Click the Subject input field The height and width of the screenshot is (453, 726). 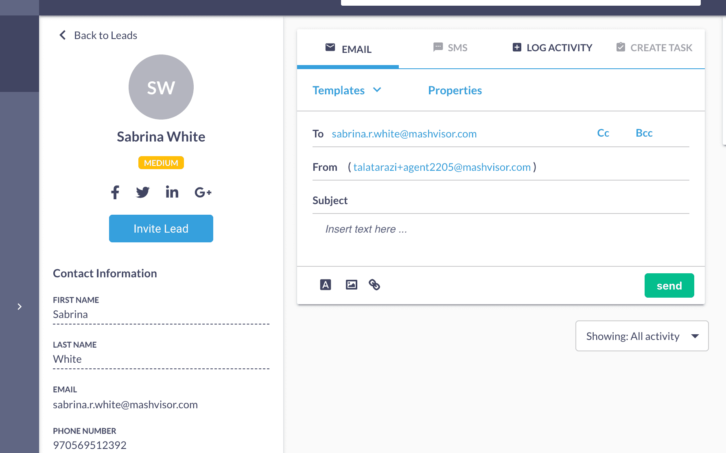517,201
